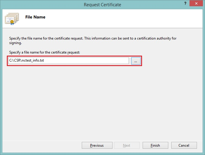
Task: Click empty footer space left of Previous button
Action: pyautogui.click(x=42, y=145)
